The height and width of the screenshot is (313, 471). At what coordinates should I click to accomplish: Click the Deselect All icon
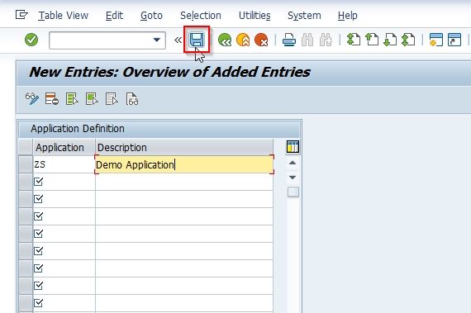(x=112, y=99)
